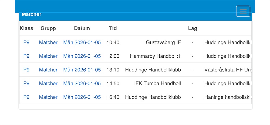The image size is (270, 125).
Task: Open the date link for the 10:40 match
Action: 82,42
